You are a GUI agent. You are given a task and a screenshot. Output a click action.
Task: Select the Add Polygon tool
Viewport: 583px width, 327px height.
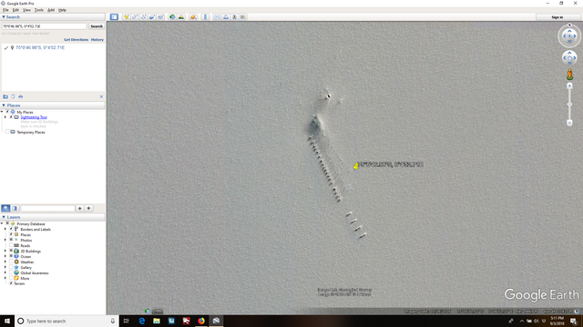coord(135,17)
